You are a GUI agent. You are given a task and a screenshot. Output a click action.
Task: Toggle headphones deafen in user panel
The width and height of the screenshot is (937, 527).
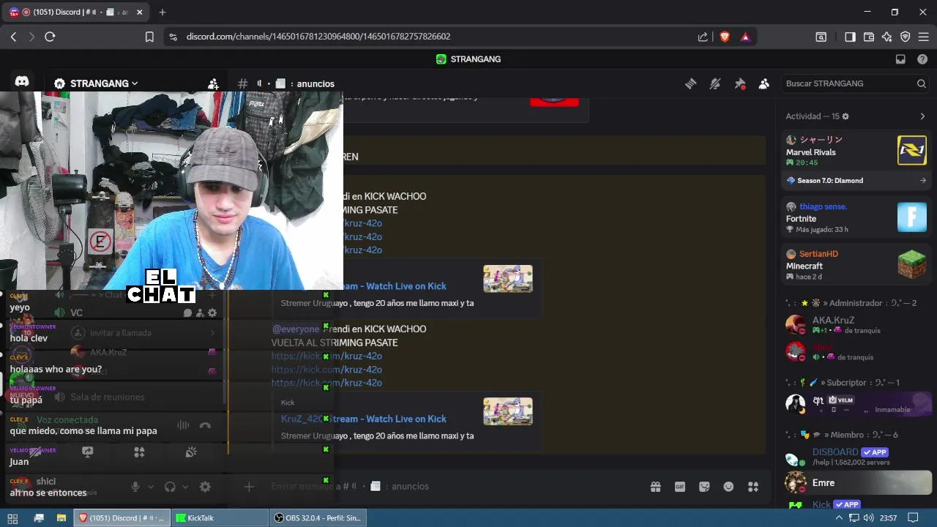170,487
